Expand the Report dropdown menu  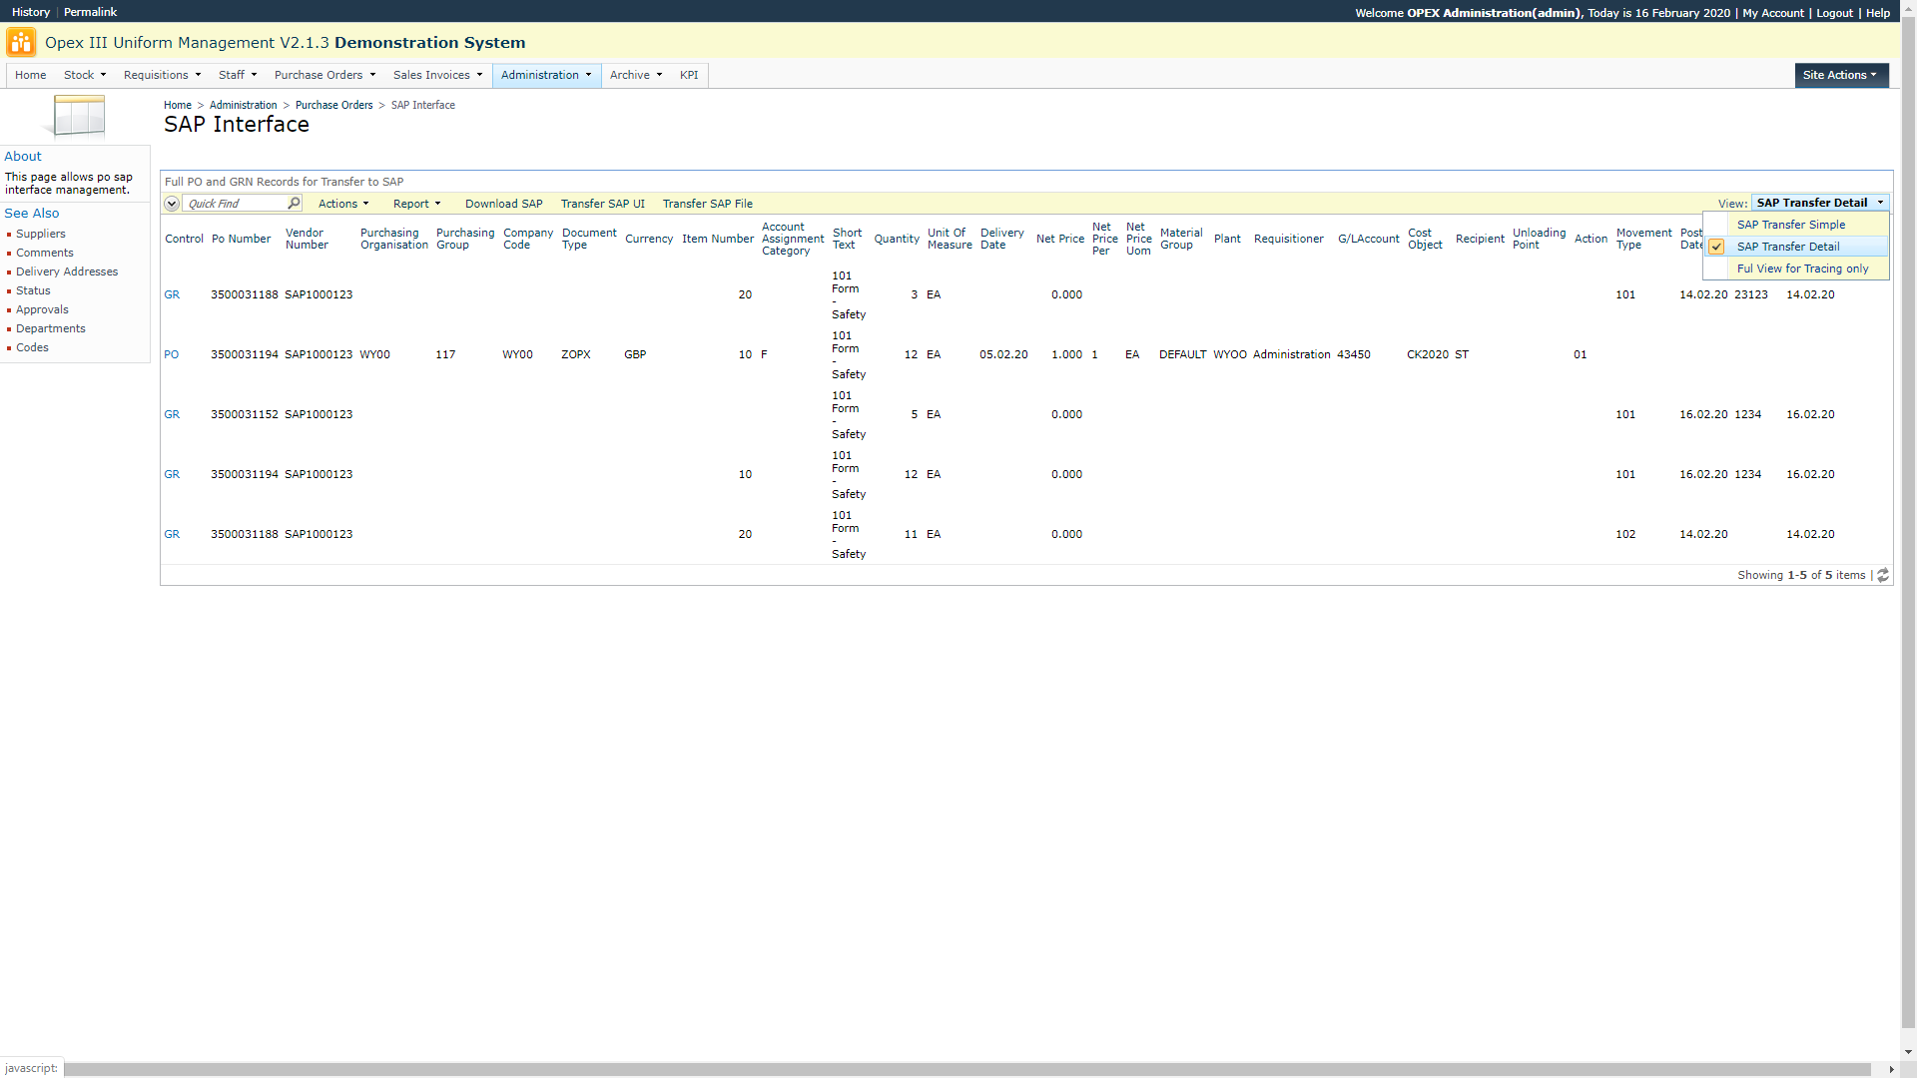416,204
